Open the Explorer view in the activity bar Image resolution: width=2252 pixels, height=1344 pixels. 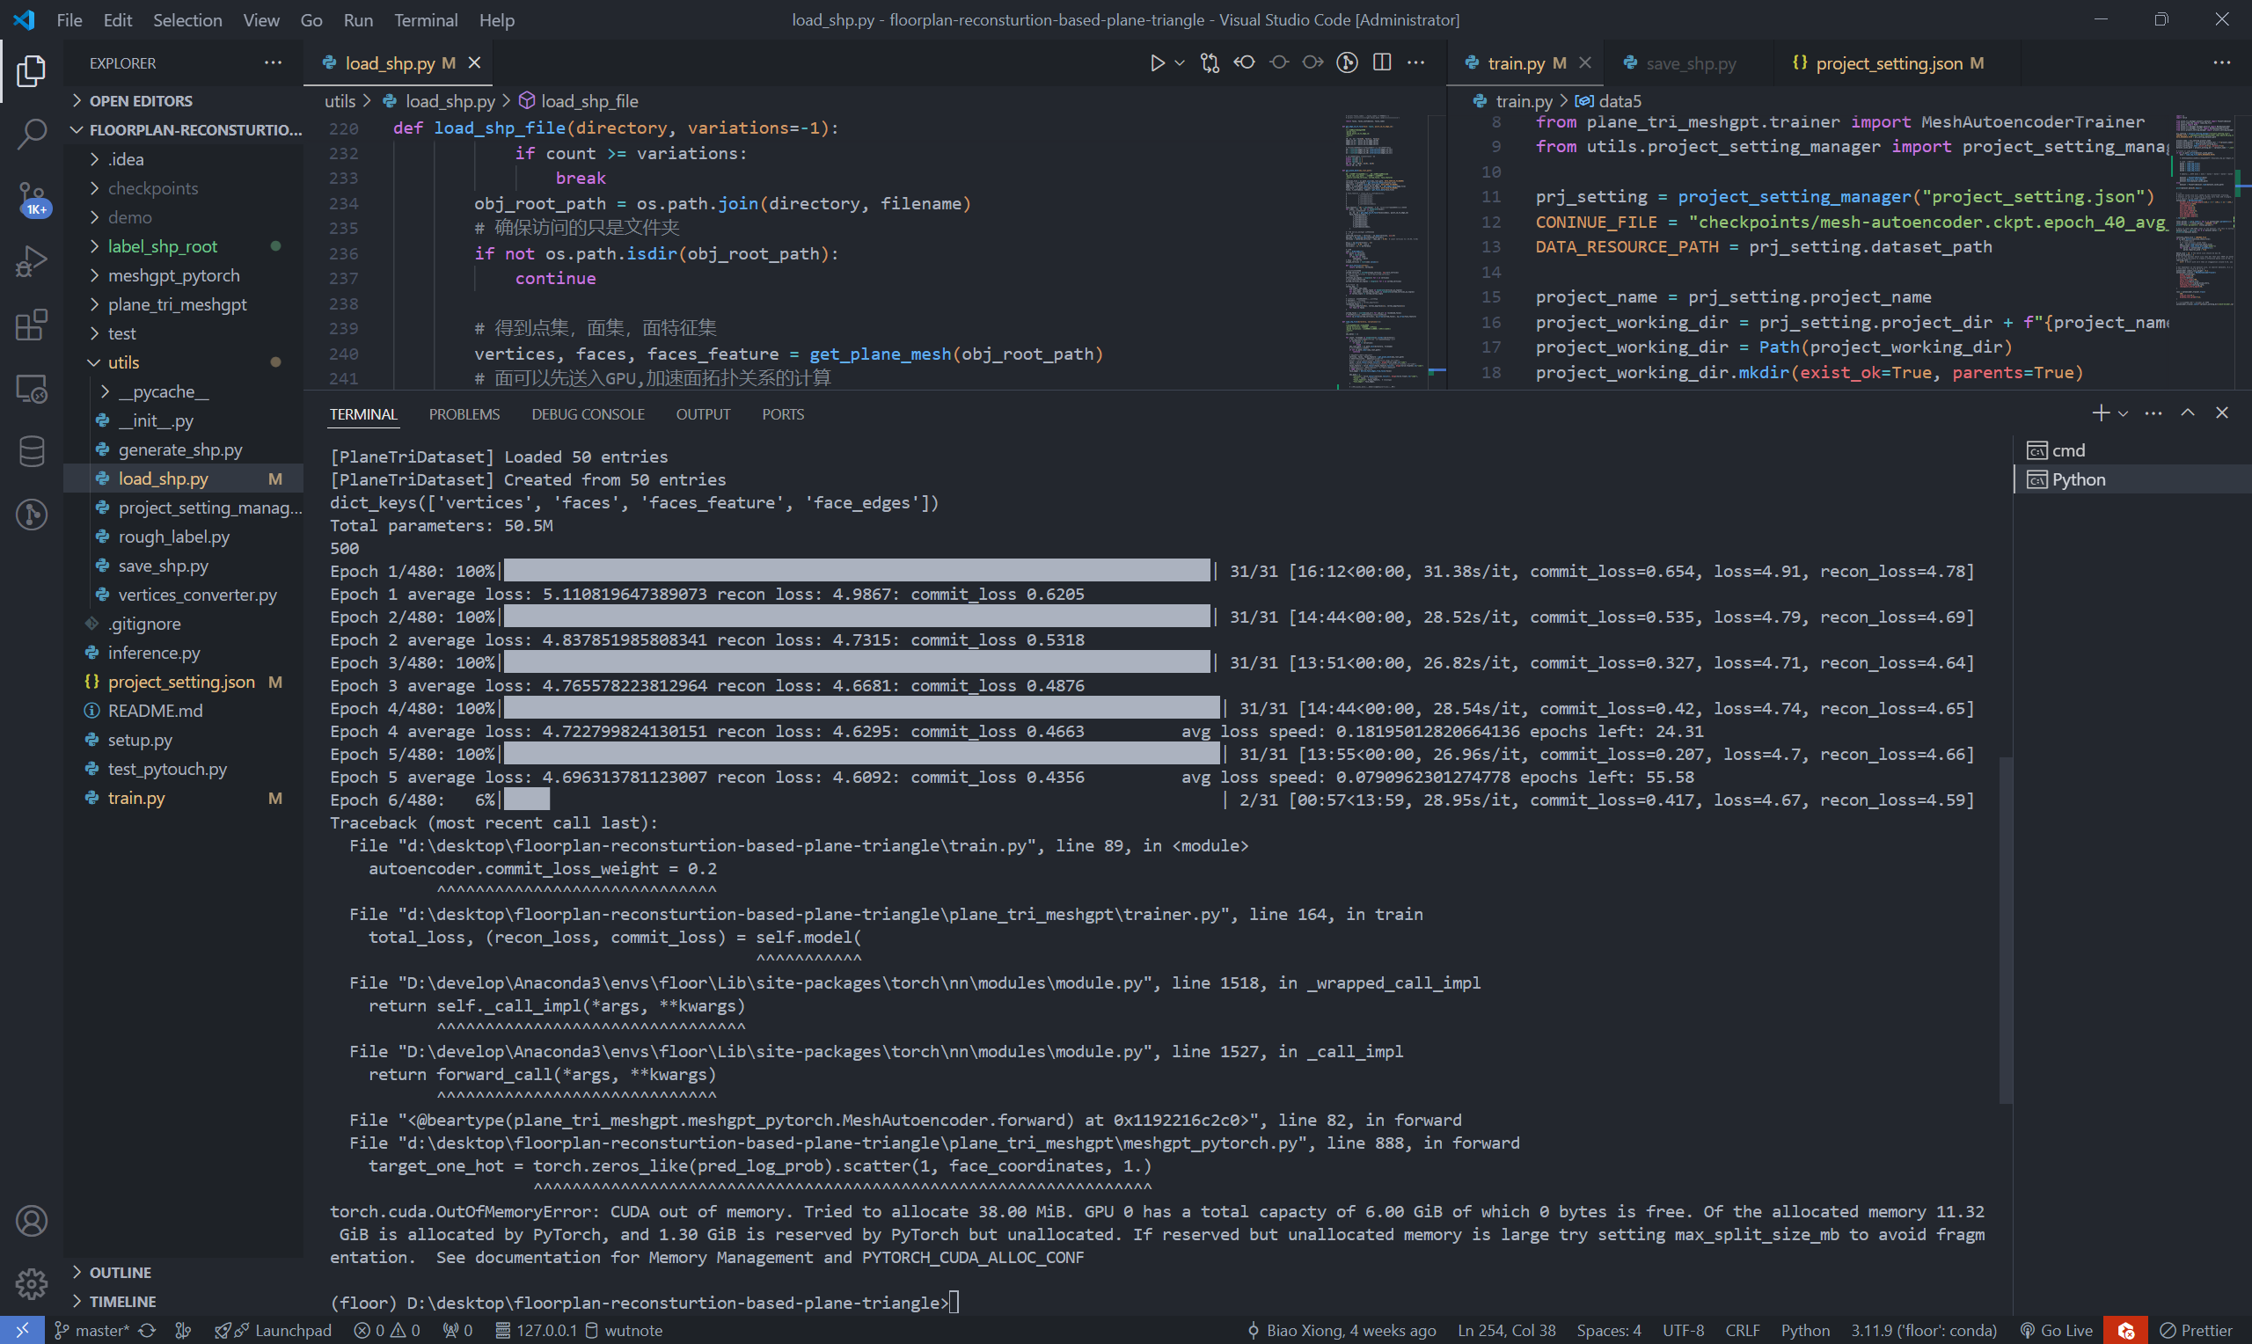tap(31, 70)
